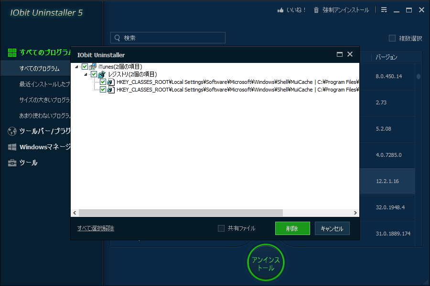Screen dimensions: 430x286
Task: Click the Windows logo Windowsマネージャ icon
Action: (x=12, y=147)
